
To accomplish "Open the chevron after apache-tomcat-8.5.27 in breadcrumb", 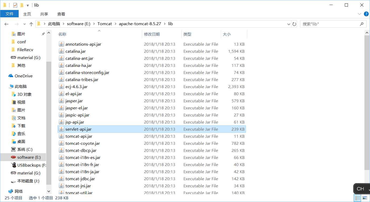I will click(x=165, y=24).
